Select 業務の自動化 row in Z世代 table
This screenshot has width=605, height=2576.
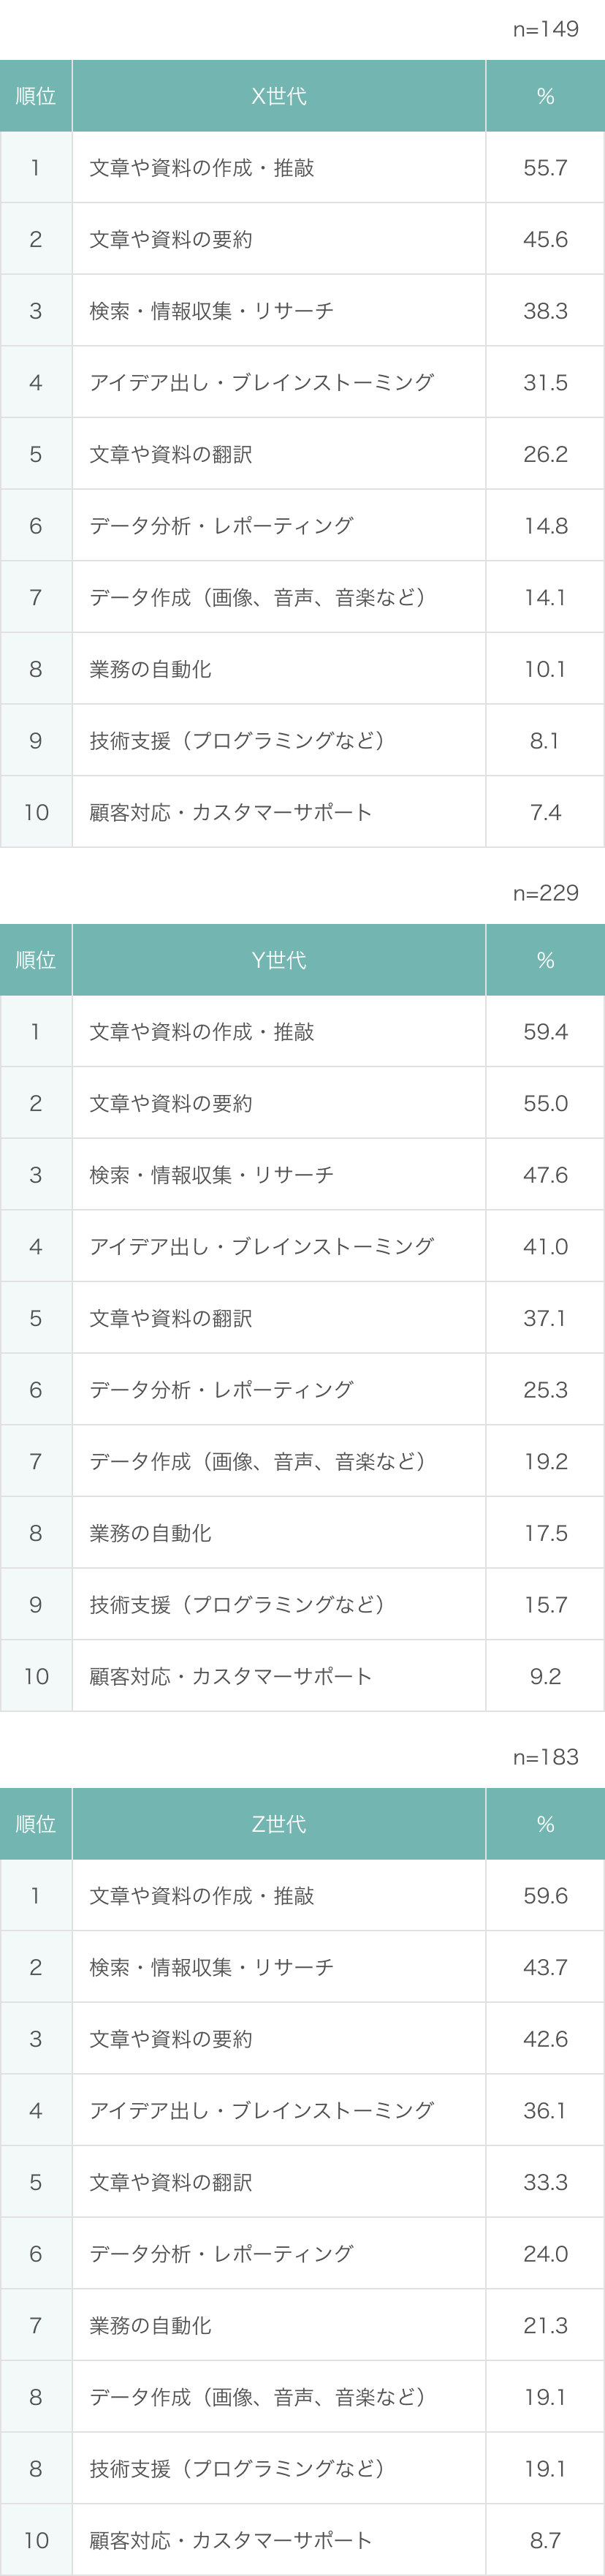[x=150, y=2325]
